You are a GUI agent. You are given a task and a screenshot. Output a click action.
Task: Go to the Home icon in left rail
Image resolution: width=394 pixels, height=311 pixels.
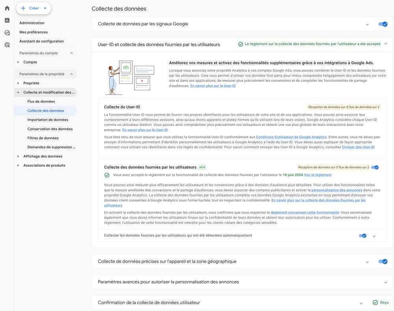click(x=7, y=8)
